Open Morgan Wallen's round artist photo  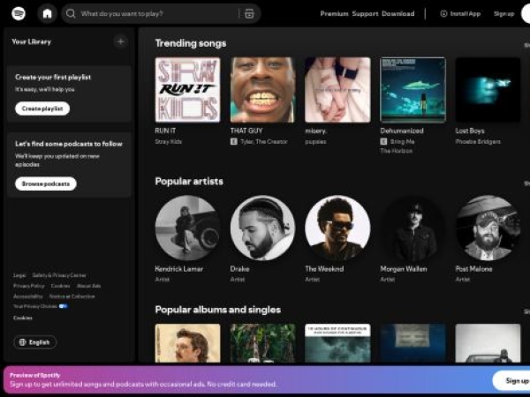[413, 228]
